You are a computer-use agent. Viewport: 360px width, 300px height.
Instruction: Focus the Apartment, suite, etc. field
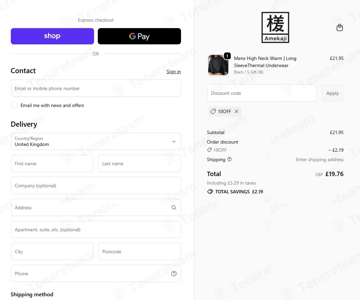(x=96, y=230)
